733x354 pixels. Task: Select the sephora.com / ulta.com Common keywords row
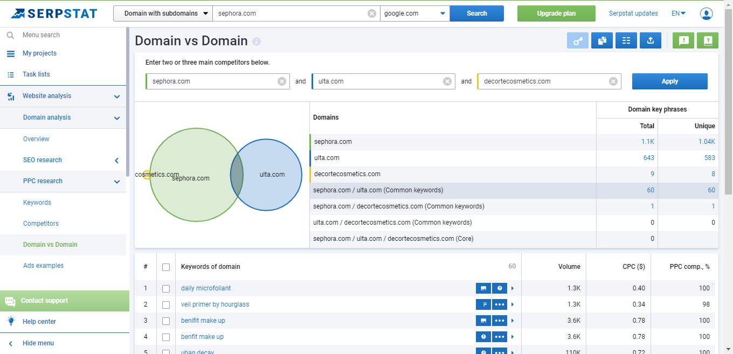514,190
